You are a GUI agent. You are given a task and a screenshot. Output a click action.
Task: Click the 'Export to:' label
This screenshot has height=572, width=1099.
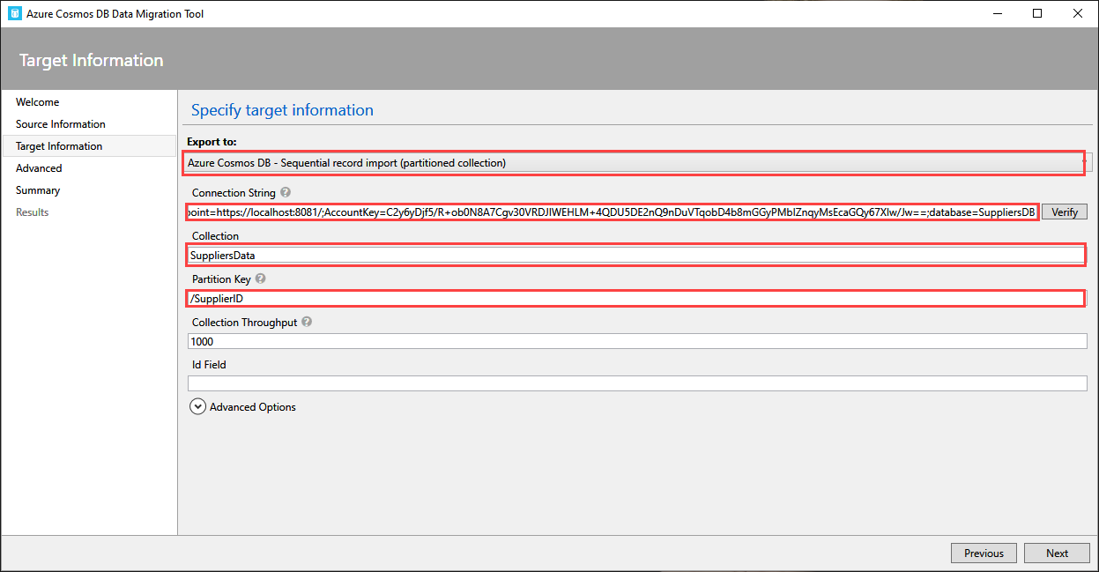point(212,142)
